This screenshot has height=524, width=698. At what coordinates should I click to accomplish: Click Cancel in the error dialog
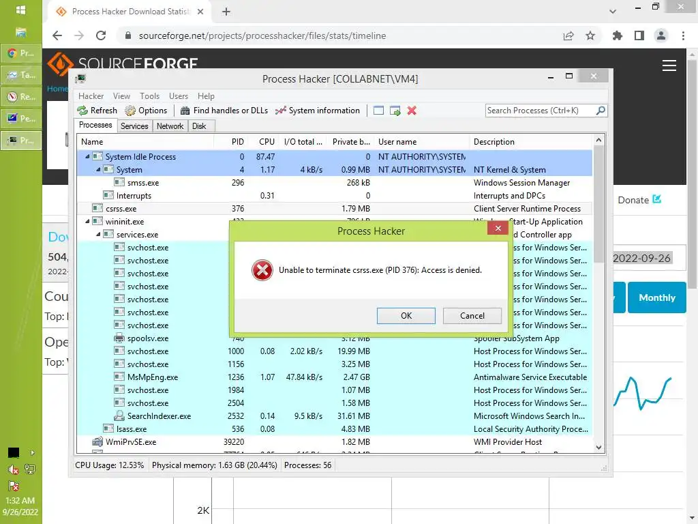coord(472,315)
